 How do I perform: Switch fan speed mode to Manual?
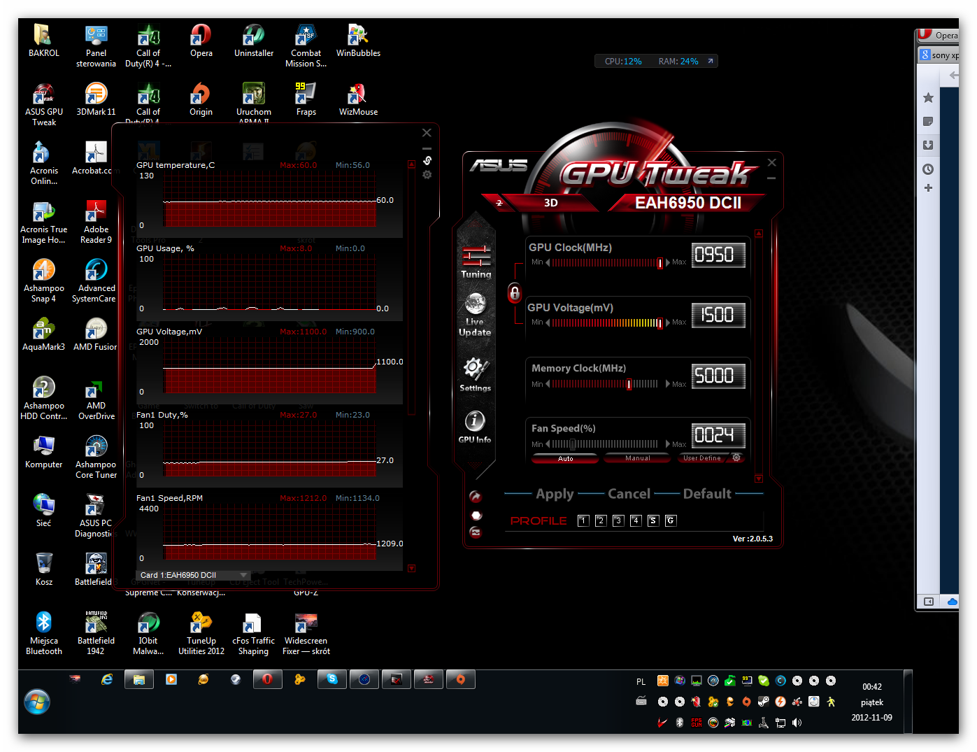click(x=637, y=458)
